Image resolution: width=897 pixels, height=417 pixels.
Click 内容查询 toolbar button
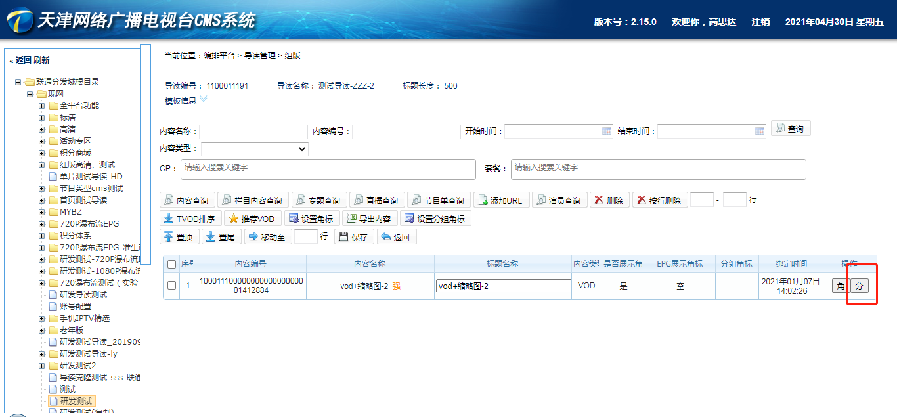(x=187, y=200)
